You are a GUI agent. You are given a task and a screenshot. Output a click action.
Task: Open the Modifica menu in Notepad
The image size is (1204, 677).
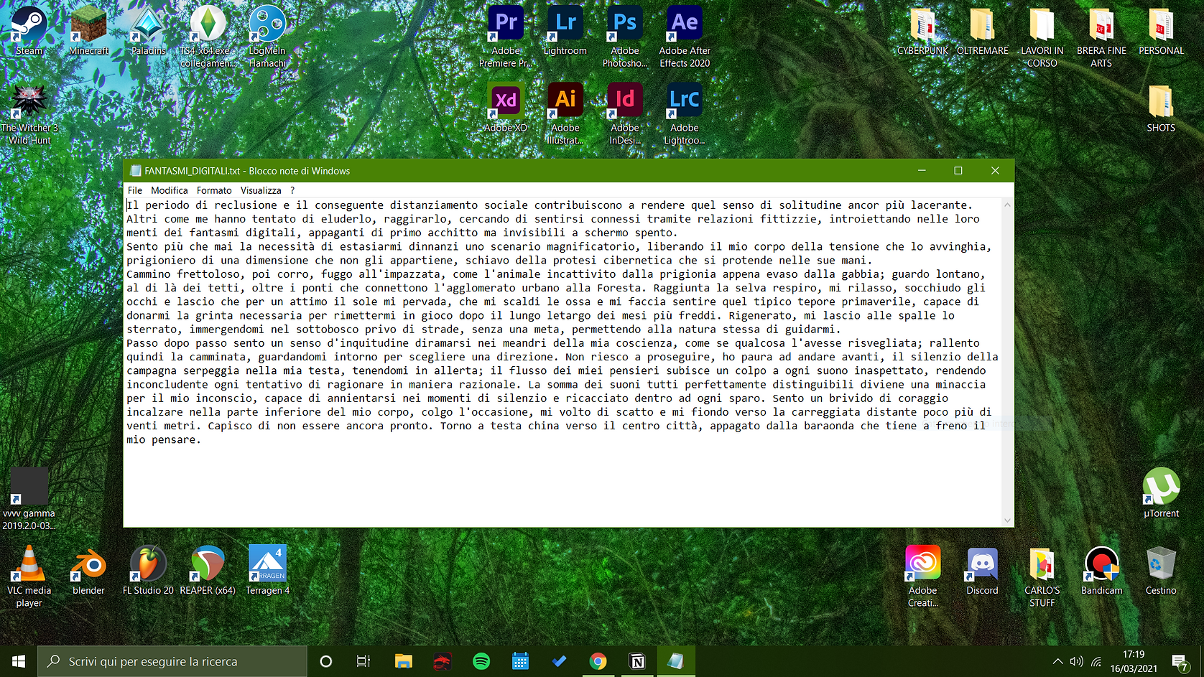pos(170,190)
